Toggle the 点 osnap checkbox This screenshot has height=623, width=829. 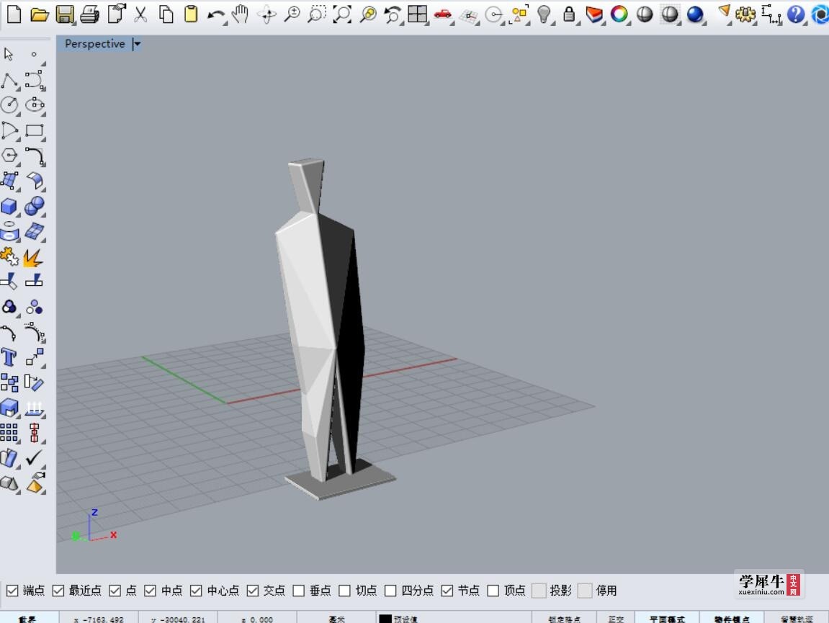click(115, 590)
